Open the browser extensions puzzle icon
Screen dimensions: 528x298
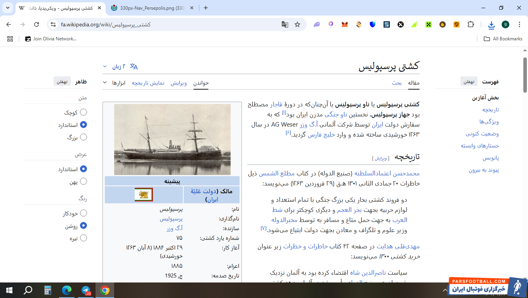471,24
